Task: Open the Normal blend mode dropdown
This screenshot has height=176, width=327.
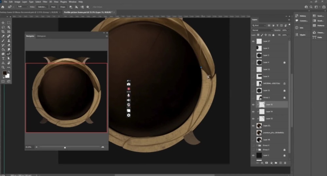Action: pyautogui.click(x=262, y=30)
